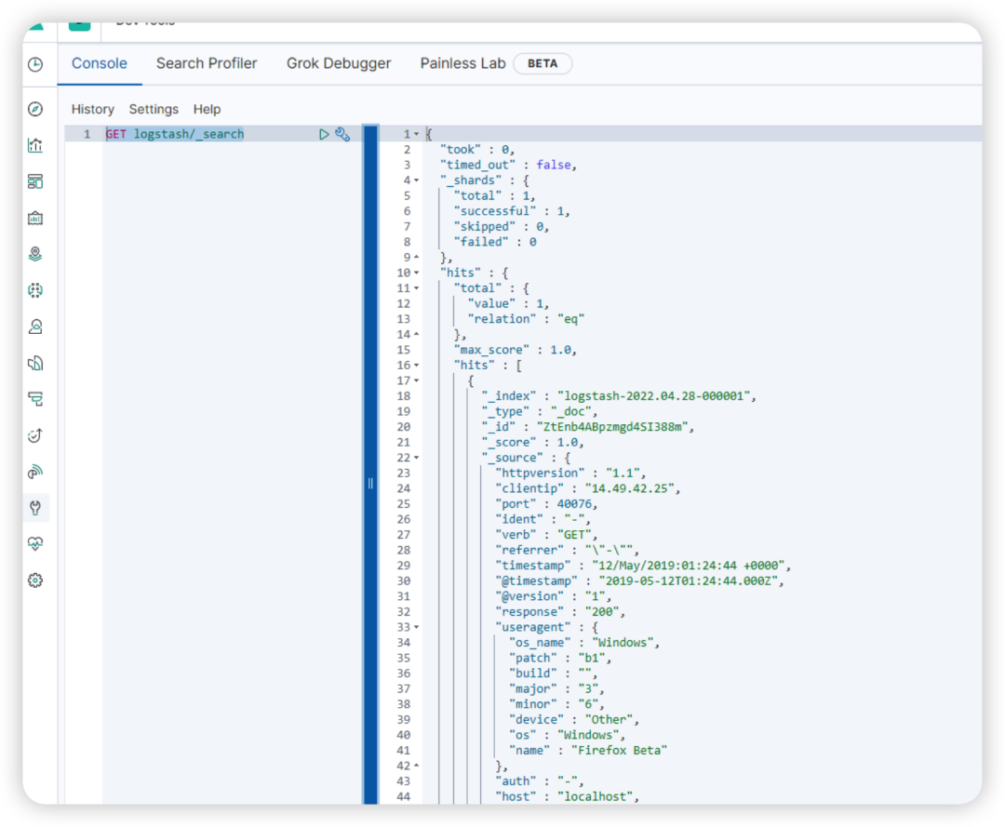This screenshot has width=1005, height=827.
Task: Run the GET logstash/_search request
Action: [324, 134]
